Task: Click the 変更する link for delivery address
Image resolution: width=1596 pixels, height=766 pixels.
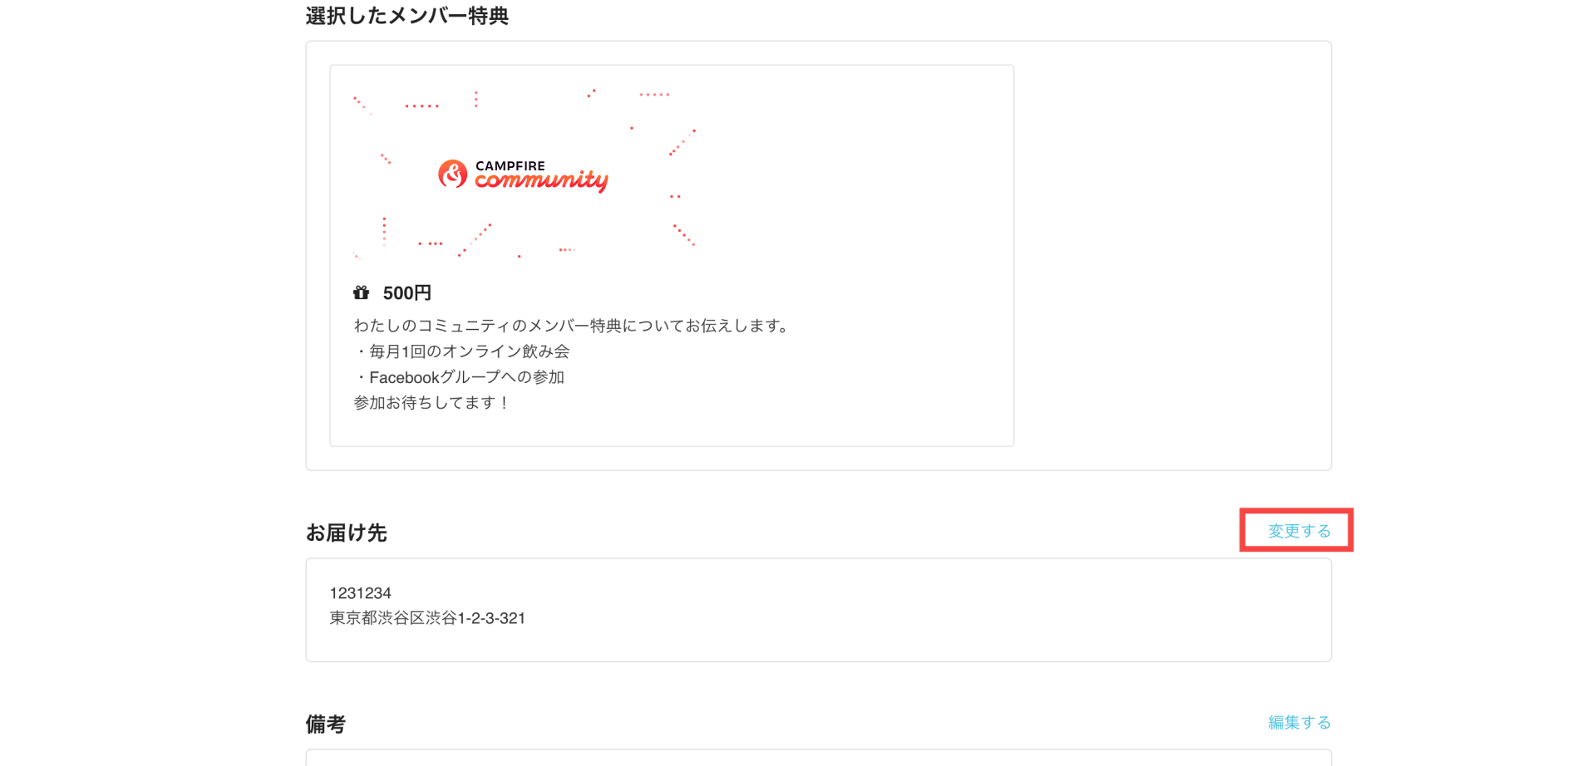Action: point(1299,531)
